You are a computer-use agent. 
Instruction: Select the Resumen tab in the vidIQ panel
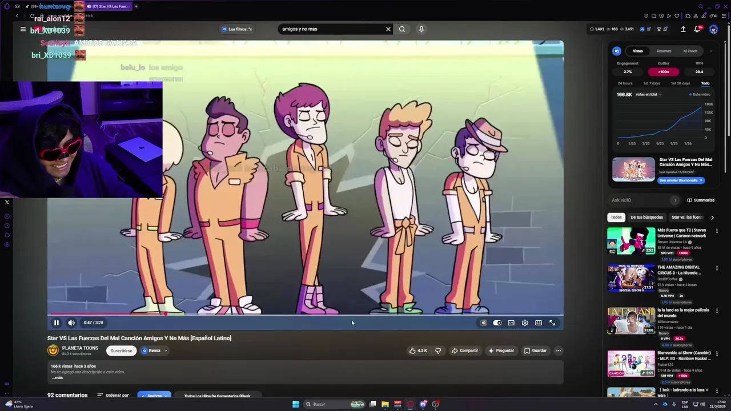[x=664, y=51]
